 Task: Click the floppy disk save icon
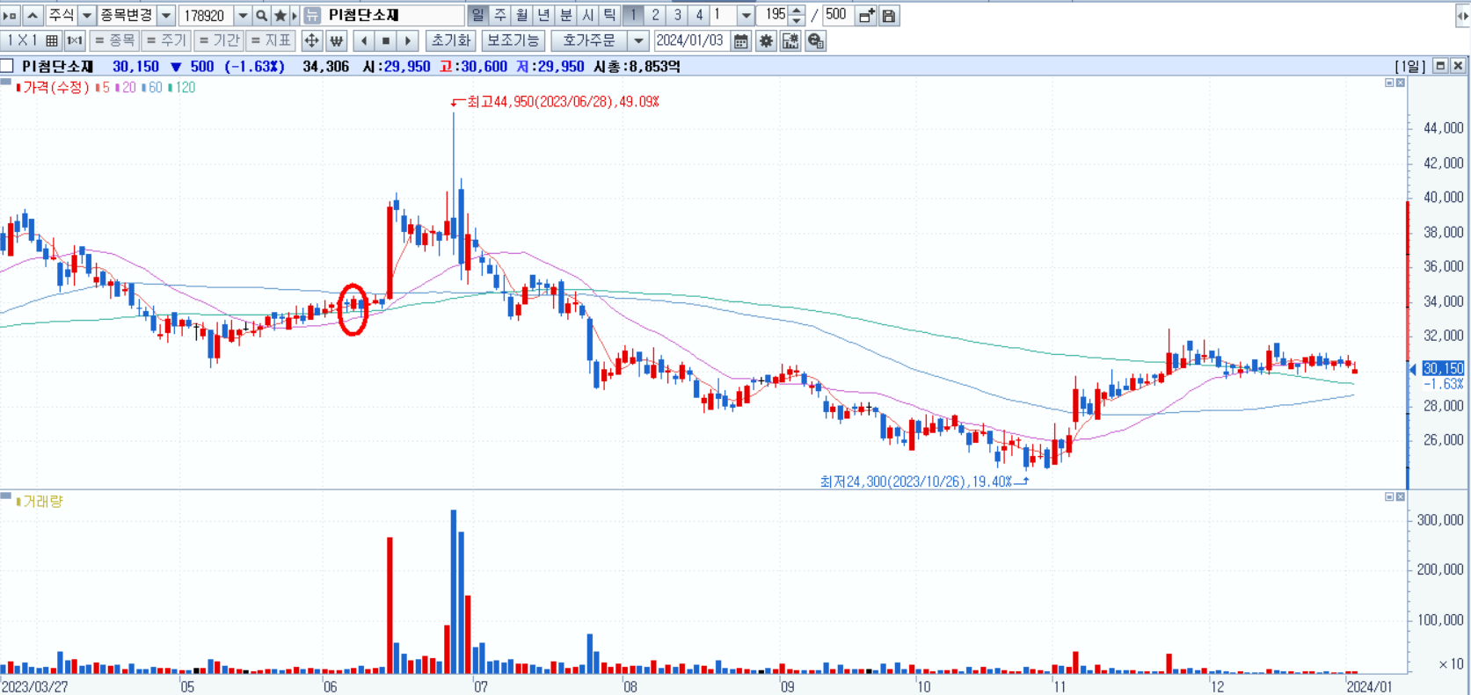[888, 16]
